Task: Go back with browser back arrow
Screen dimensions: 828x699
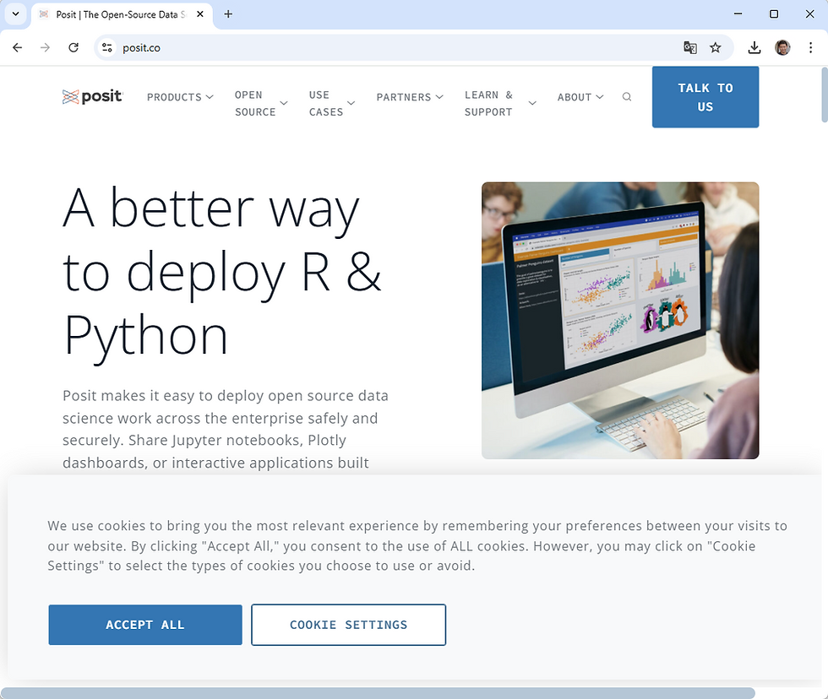Action: 18,47
